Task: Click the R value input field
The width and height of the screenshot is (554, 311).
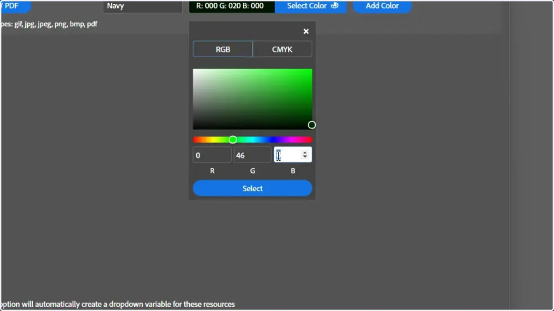Action: point(212,155)
